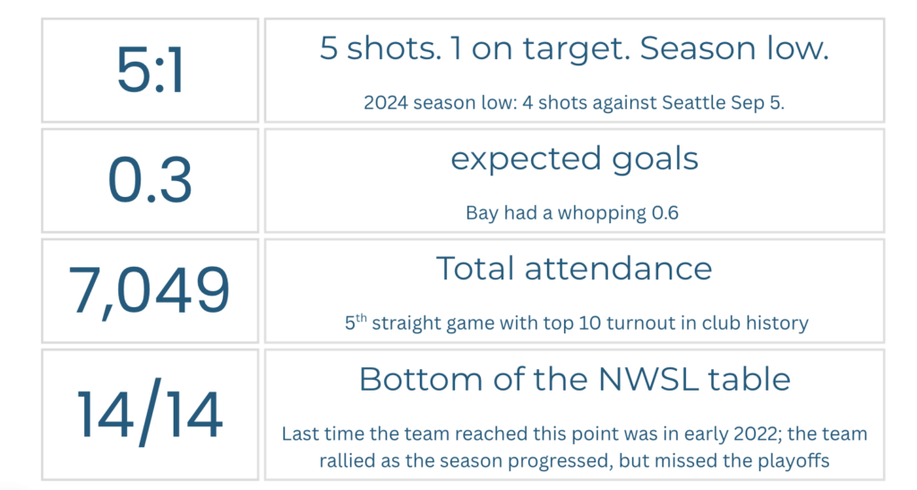Click the 'rallied as the season progressed' line

[574, 460]
